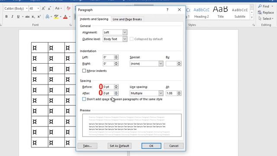Apply strikethrough formatting
Screen dimensions: 277x156
click(x=27, y=16)
